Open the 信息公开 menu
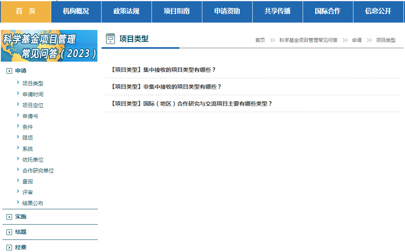 [379, 12]
